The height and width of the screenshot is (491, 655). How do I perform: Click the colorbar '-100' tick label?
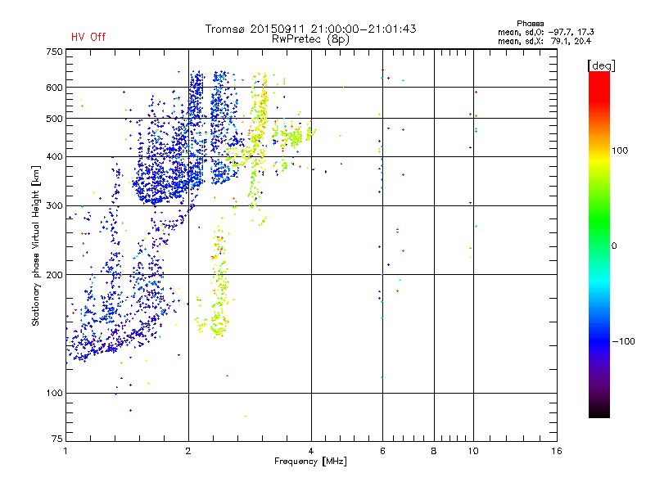pos(623,341)
